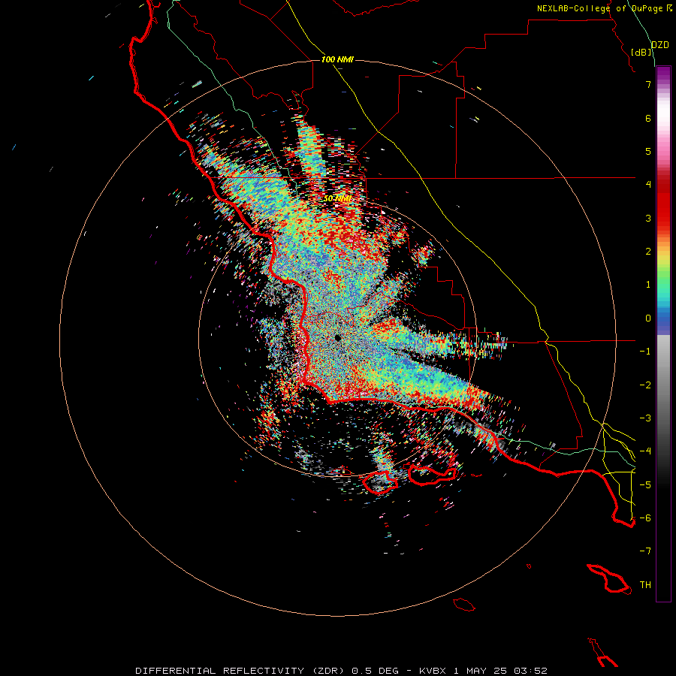Click legend value -2 on the color bar
Screen dimensions: 676x676
(x=645, y=385)
